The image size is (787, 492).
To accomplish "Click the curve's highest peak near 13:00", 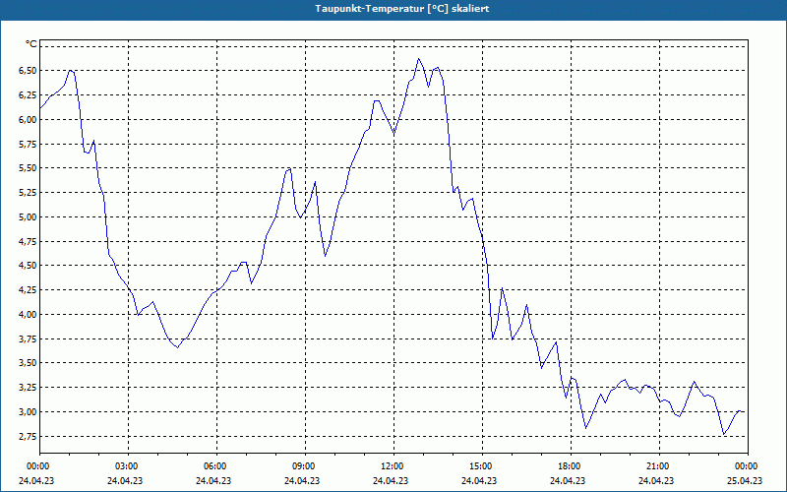I will 418,59.
